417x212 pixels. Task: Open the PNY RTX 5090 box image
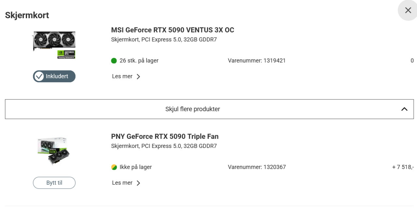pos(54,151)
